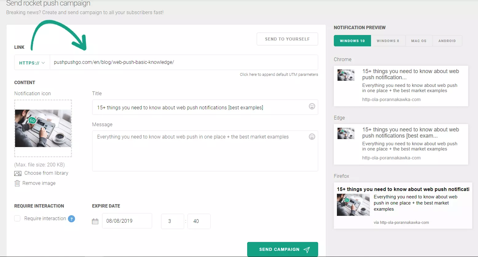Click the Send Campaign button
The height and width of the screenshot is (257, 478).
[x=282, y=249]
